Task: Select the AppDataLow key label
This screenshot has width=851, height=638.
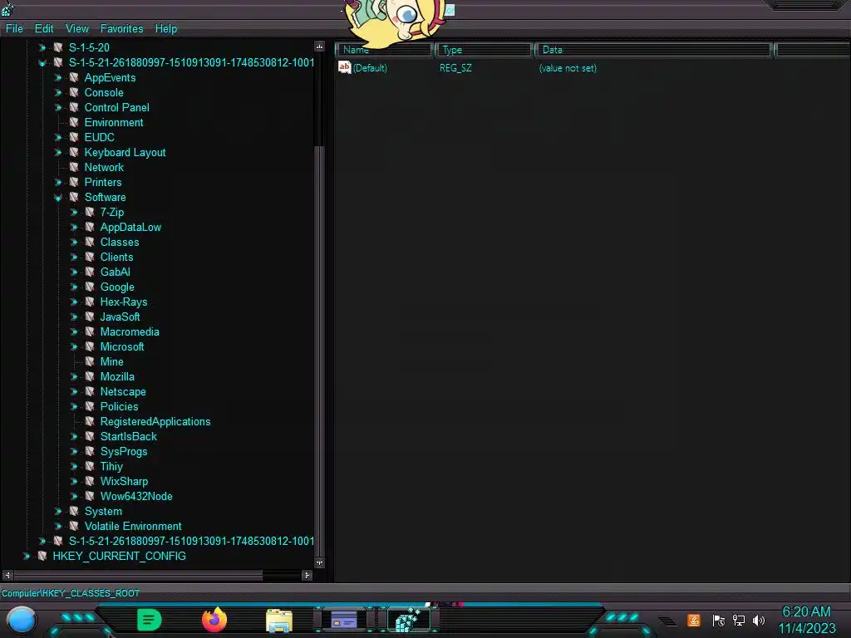Action: click(x=130, y=228)
